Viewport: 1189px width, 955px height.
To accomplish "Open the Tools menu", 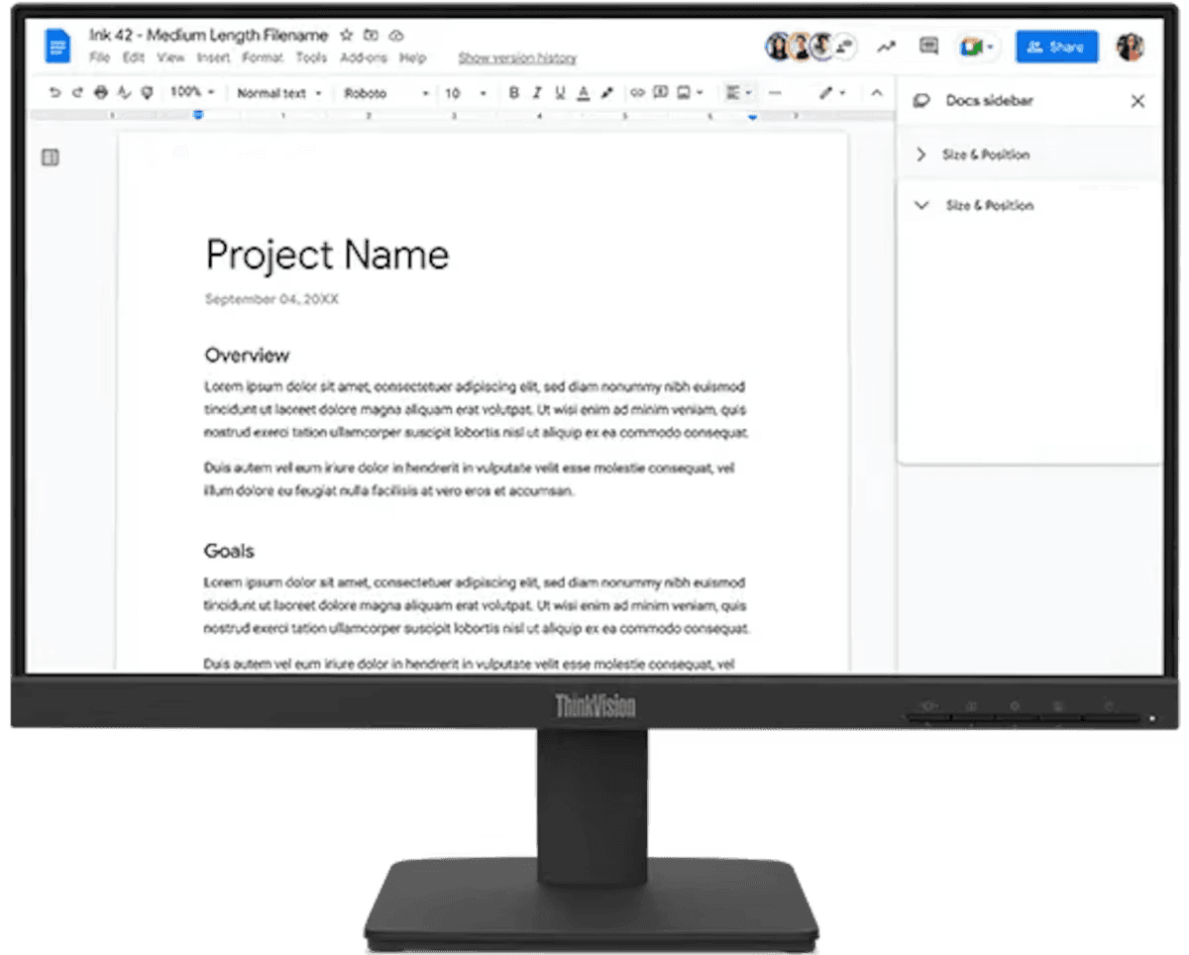I will point(311,57).
